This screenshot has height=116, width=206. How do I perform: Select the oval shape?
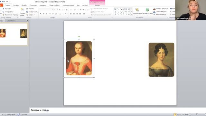coord(126,9)
